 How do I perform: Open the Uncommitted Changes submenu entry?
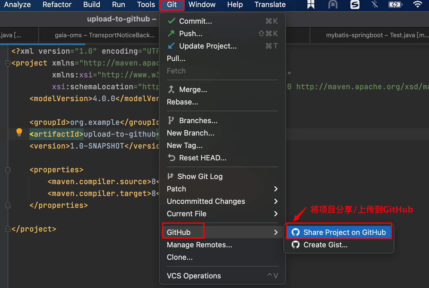[x=222, y=201]
